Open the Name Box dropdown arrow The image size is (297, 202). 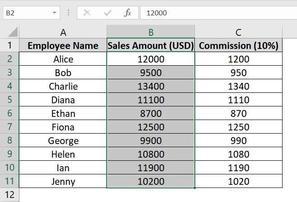[54, 13]
